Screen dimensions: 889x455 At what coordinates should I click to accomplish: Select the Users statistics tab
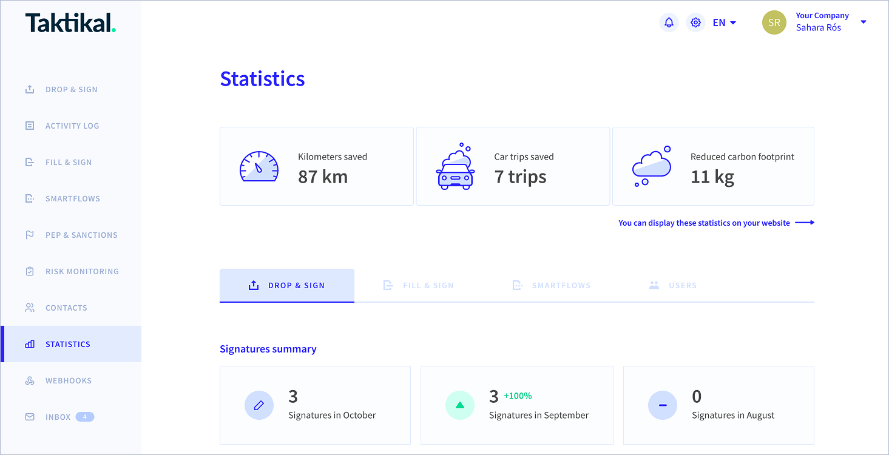(x=673, y=285)
